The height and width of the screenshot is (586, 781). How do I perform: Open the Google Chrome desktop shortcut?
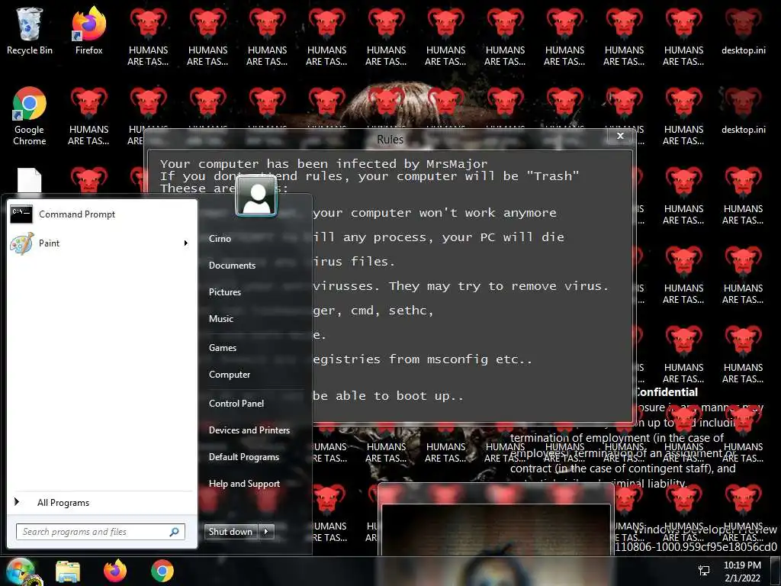(x=30, y=116)
